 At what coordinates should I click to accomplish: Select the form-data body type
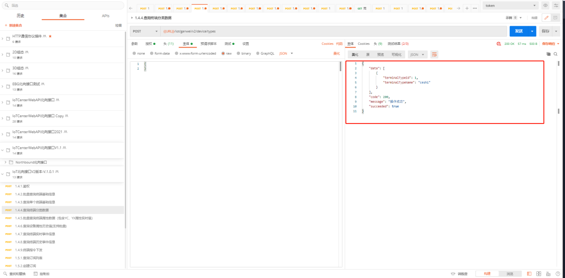[x=160, y=53]
